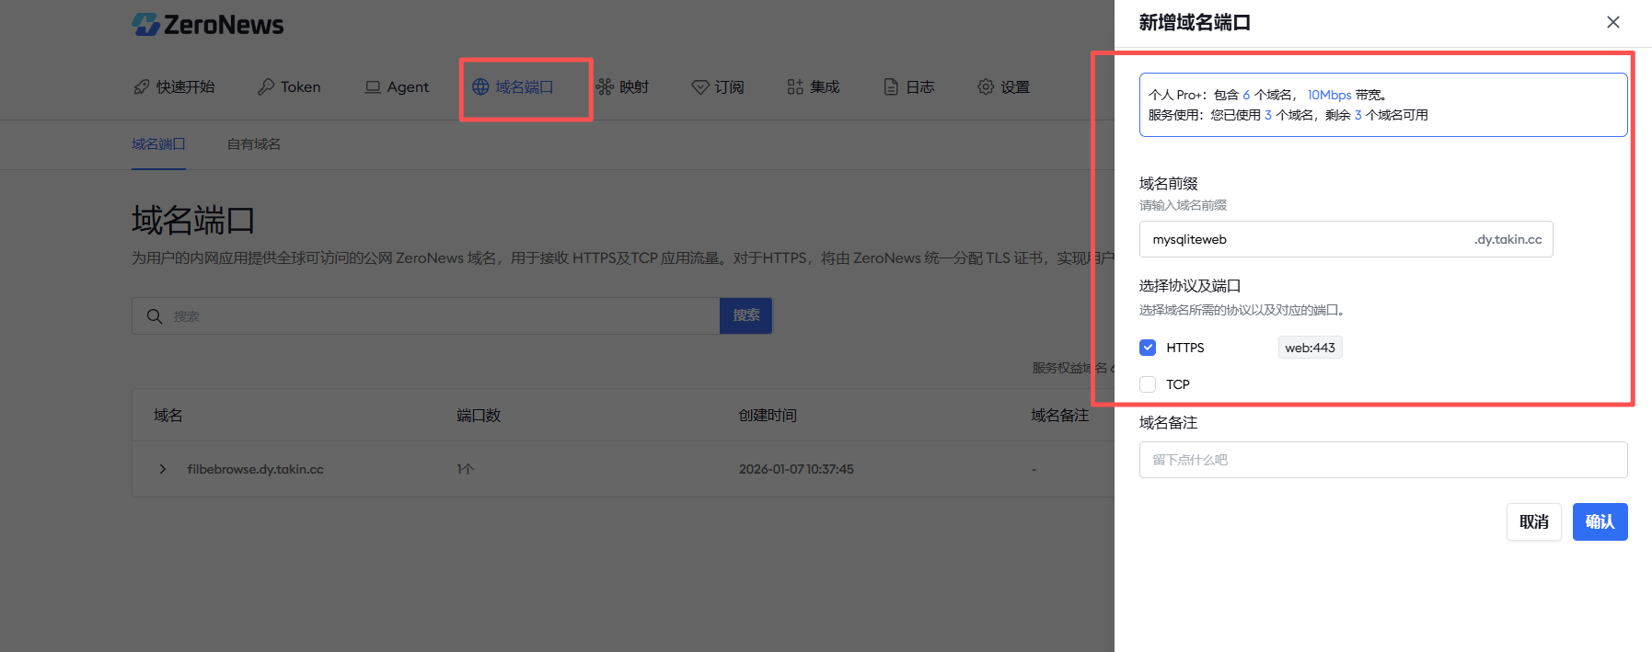1652x652 pixels.
Task: Click the blue 搜索 button
Action: 746,315
